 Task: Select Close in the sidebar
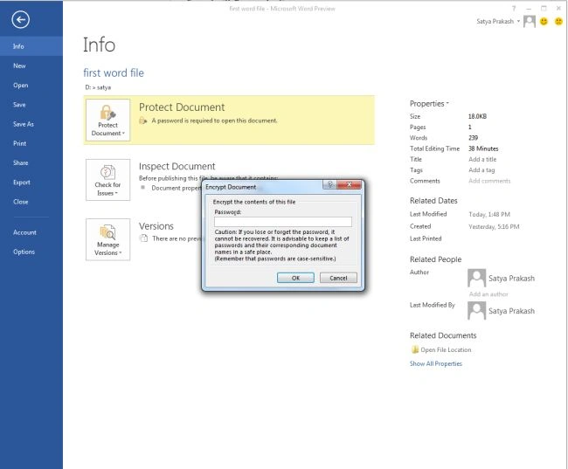(31, 202)
